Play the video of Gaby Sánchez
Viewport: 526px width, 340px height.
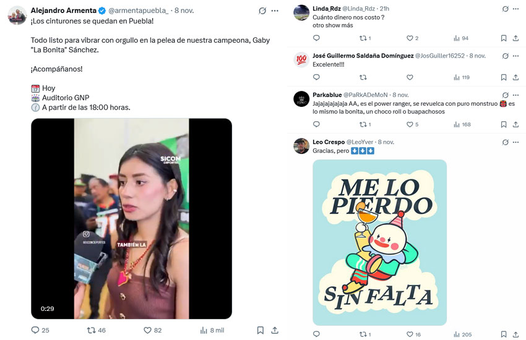click(x=131, y=219)
